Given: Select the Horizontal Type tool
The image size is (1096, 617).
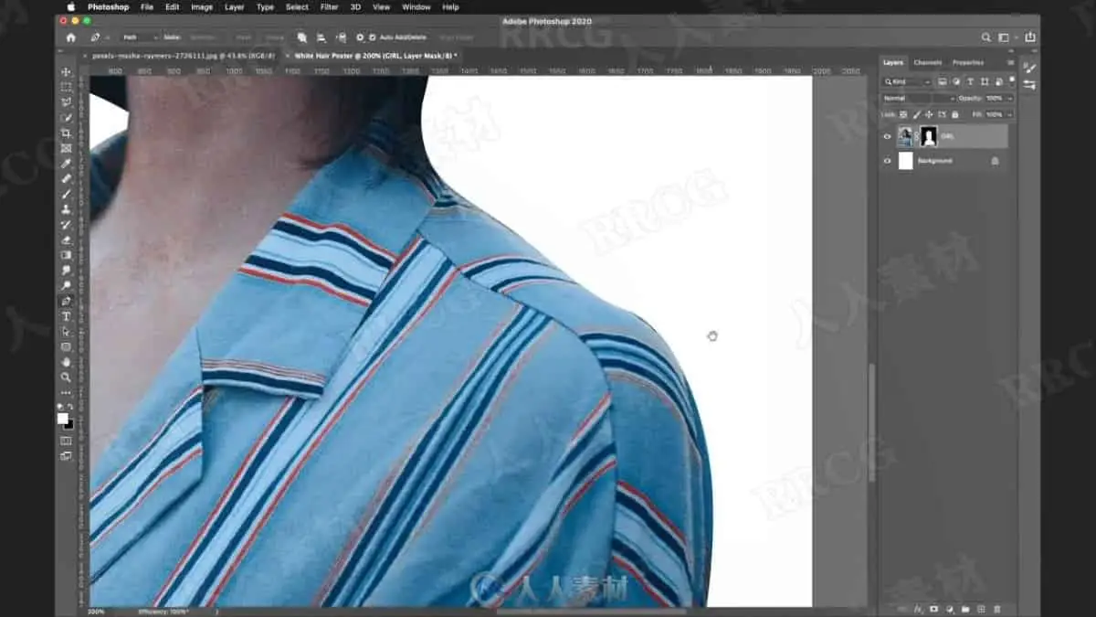Looking at the screenshot, I should tap(66, 316).
